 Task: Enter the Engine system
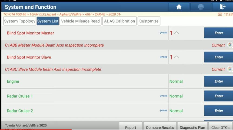(x=219, y=81)
